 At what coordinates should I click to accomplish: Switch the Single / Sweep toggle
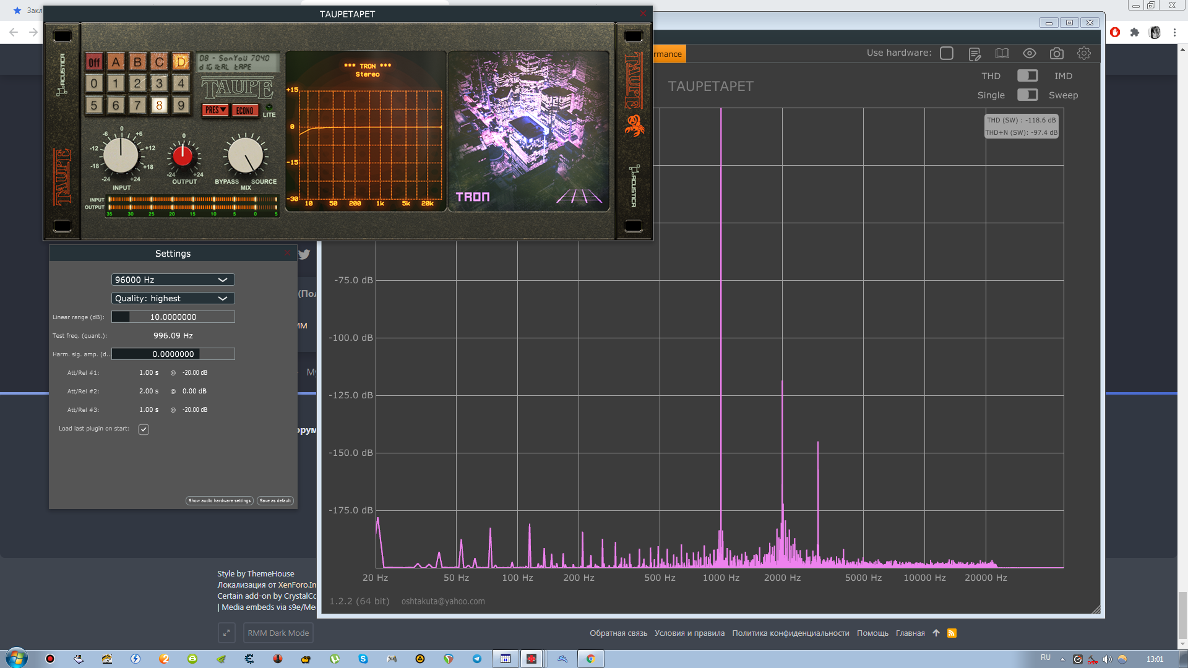click(x=1027, y=95)
